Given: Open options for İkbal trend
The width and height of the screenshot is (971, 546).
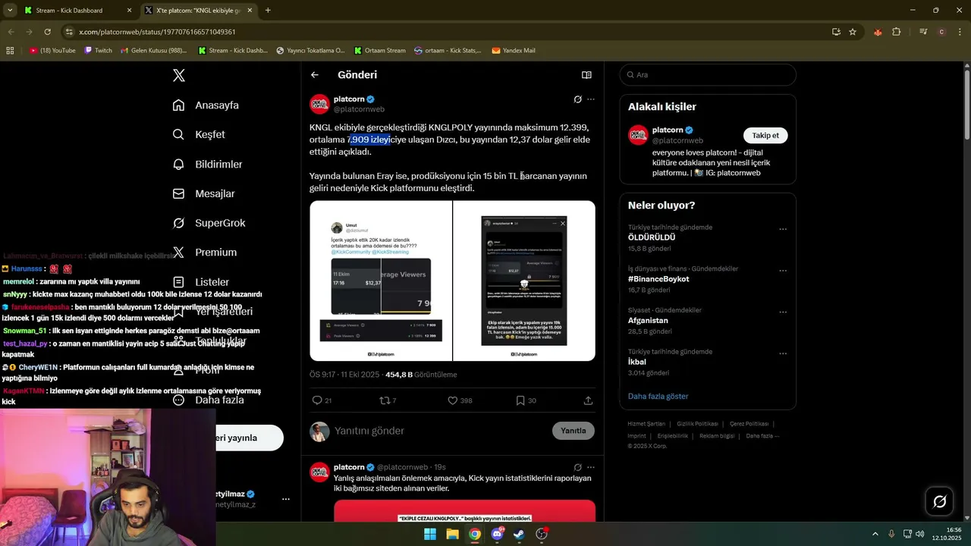Looking at the screenshot, I should 783,354.
